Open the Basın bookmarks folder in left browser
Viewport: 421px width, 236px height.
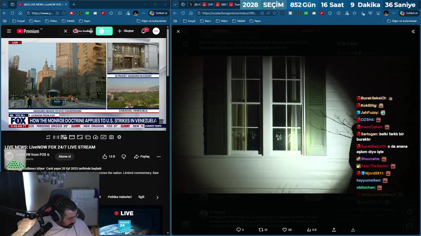click(x=35, y=21)
